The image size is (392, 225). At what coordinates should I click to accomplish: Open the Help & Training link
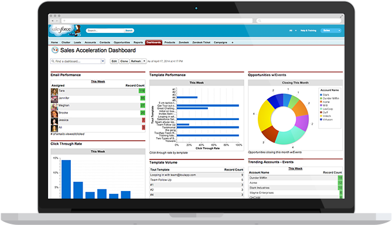[x=308, y=30]
